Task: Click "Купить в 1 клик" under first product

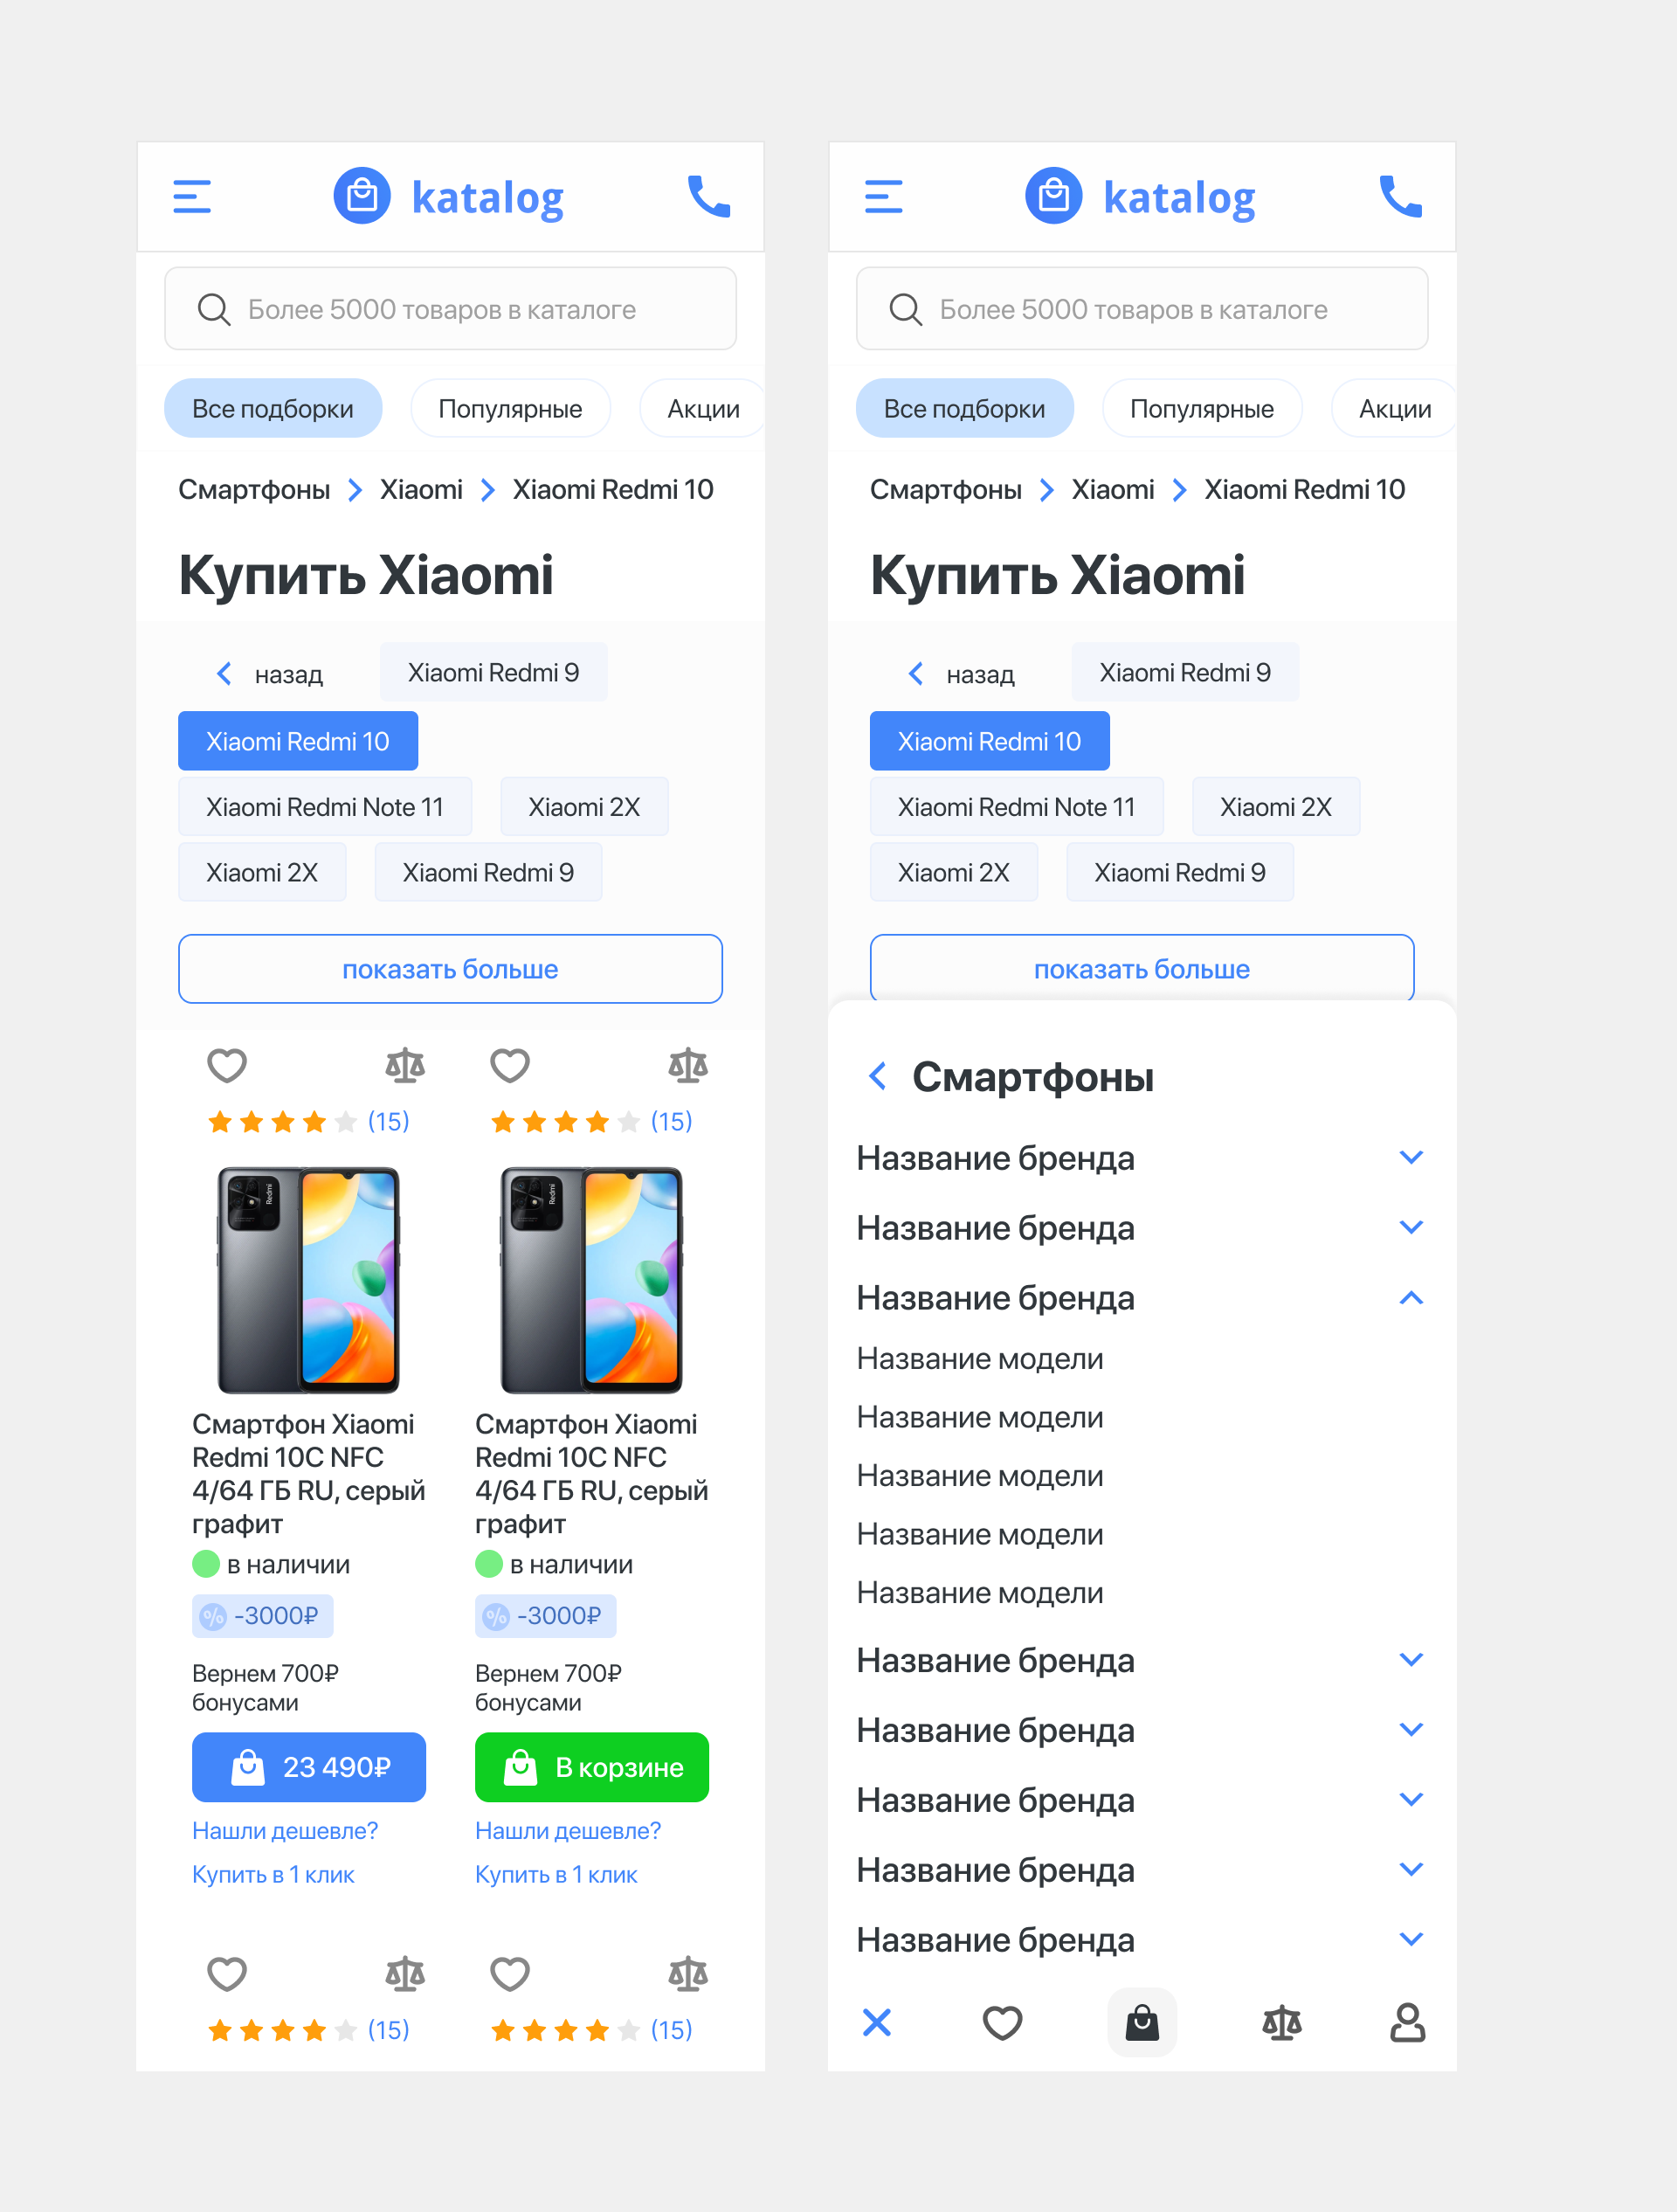Action: click(273, 1875)
